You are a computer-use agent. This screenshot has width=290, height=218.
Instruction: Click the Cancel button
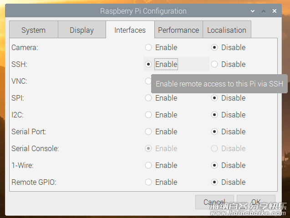point(214,202)
